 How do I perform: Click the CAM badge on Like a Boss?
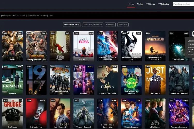tap(91, 33)
